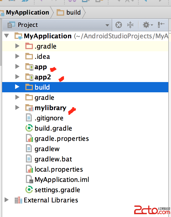This screenshot has width=171, height=217.
Task: Select the gradle.properties file
Action: [61, 138]
